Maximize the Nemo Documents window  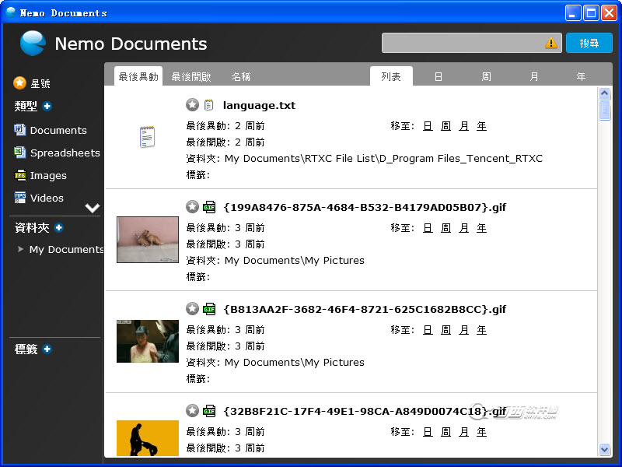(x=591, y=12)
